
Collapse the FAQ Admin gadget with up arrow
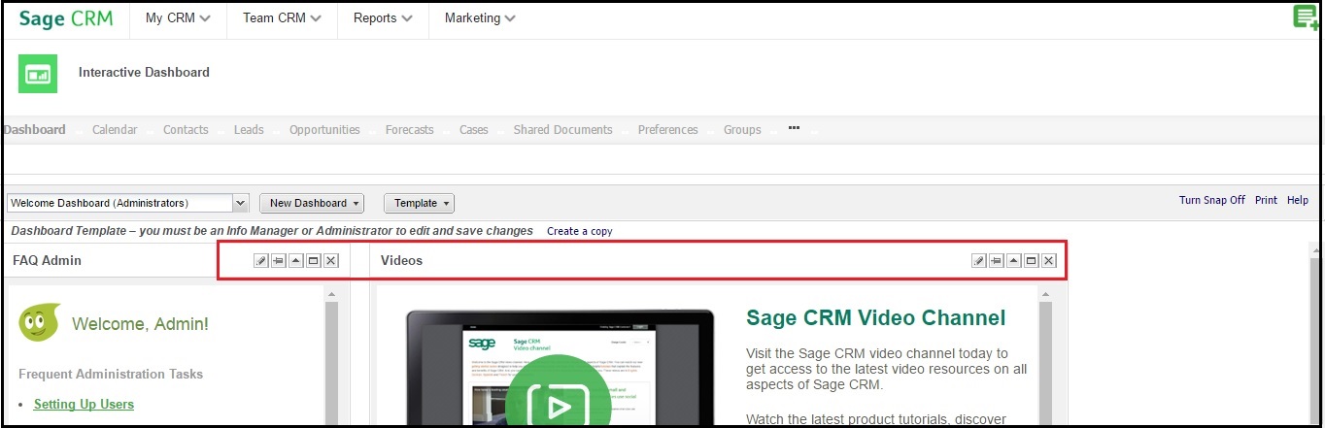click(295, 261)
